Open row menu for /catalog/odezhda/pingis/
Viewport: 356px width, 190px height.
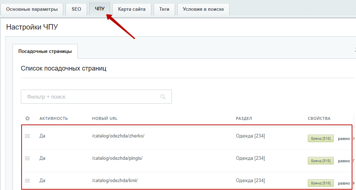click(27, 158)
